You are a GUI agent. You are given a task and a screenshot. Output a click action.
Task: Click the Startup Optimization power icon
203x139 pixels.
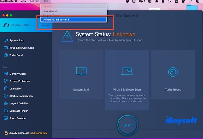(6, 96)
